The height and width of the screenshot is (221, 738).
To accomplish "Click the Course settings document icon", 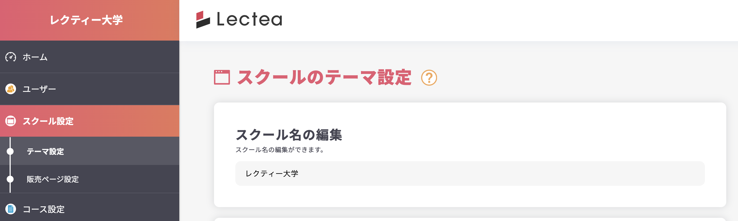I will [11, 209].
